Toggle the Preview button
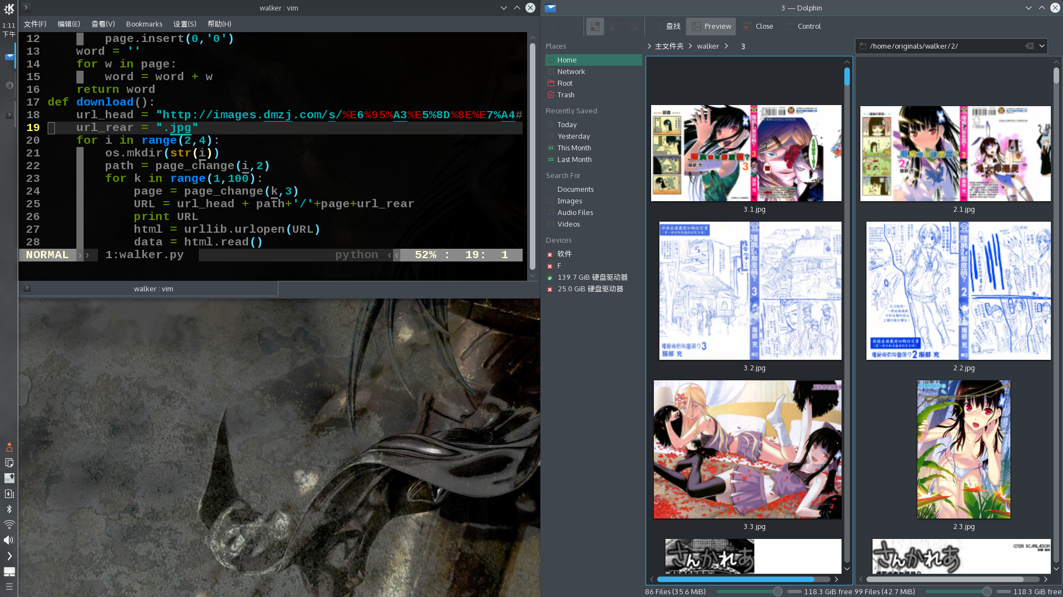 point(711,27)
